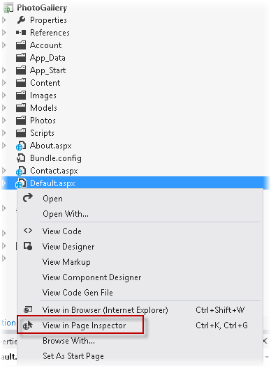Expand the Photos folder
The image size is (271, 368).
pos(3,120)
